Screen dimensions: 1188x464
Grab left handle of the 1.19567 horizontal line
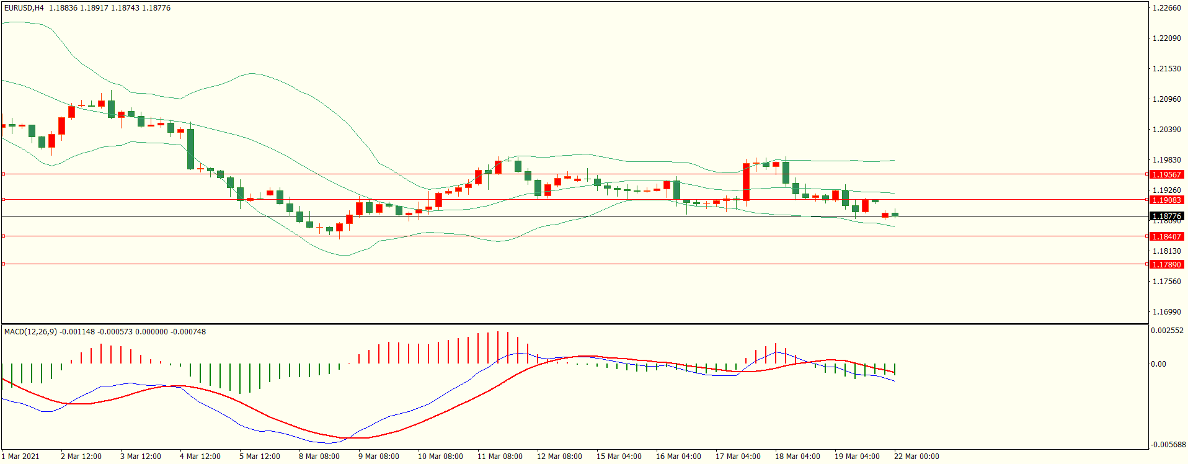(3, 174)
